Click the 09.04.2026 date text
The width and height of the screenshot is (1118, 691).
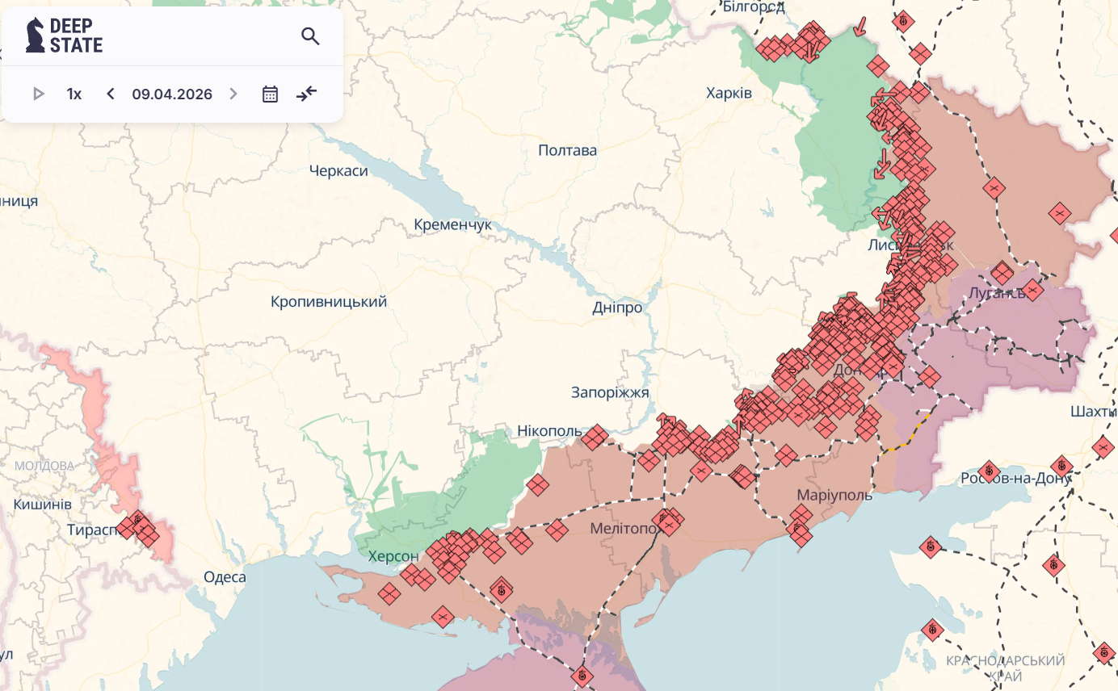[x=172, y=94]
